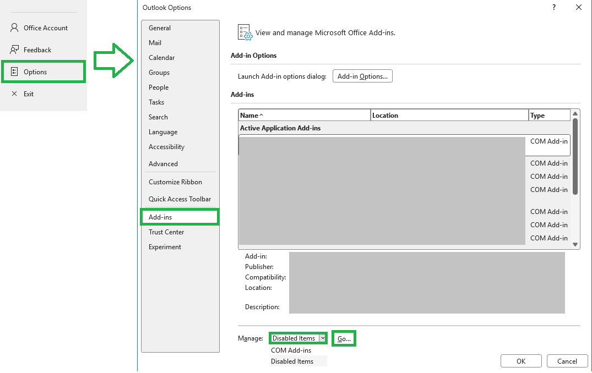Choose COM Add-ins from Manage list
592x373 pixels.
(x=298, y=350)
